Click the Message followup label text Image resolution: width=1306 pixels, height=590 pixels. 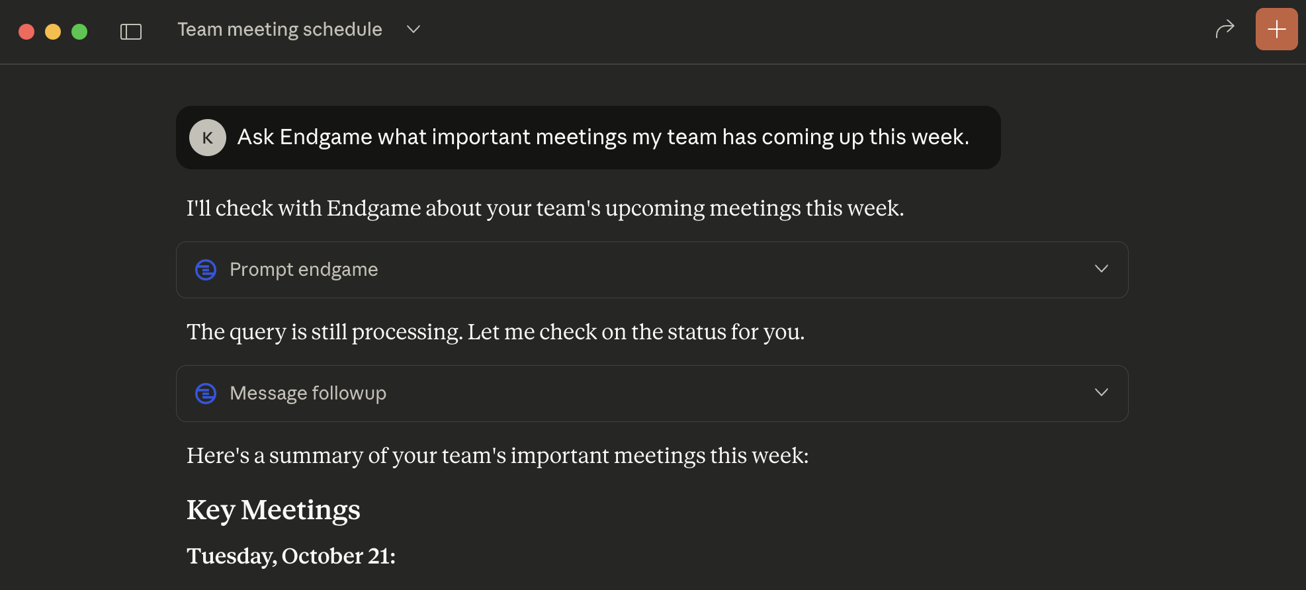[308, 393]
